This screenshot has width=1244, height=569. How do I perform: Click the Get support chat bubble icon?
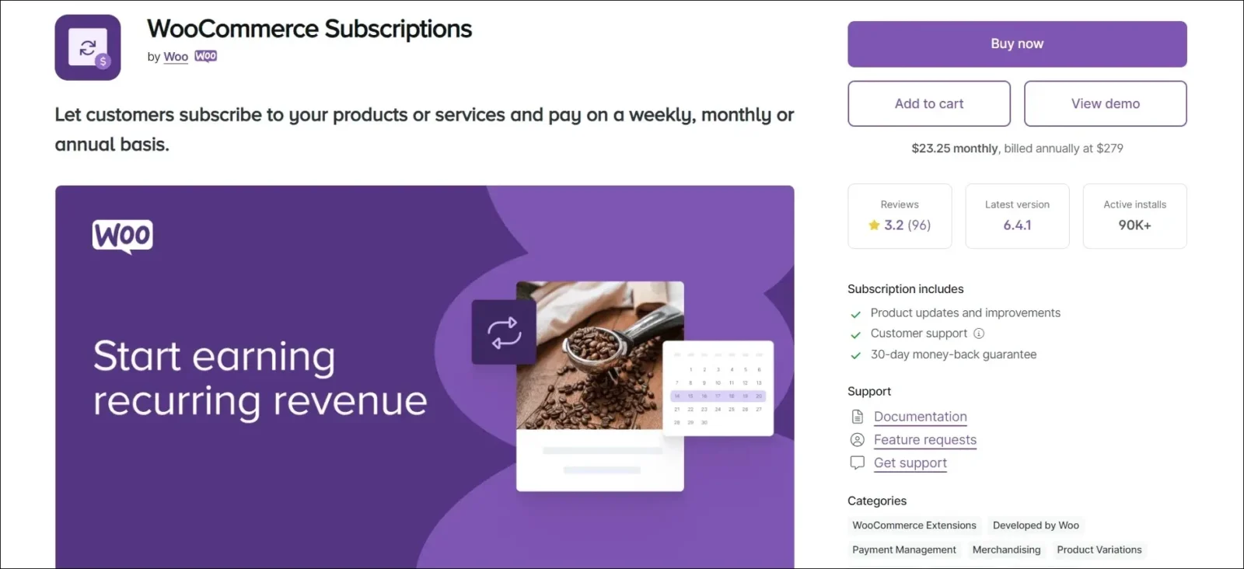(x=857, y=463)
